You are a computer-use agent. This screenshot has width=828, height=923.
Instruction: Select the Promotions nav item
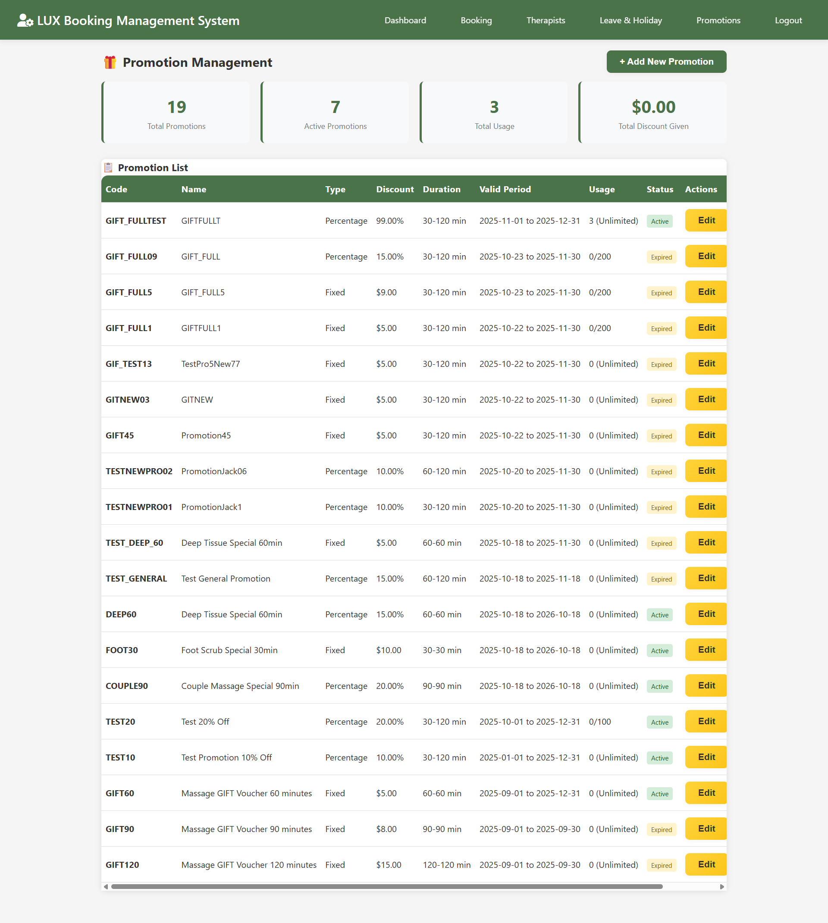718,20
